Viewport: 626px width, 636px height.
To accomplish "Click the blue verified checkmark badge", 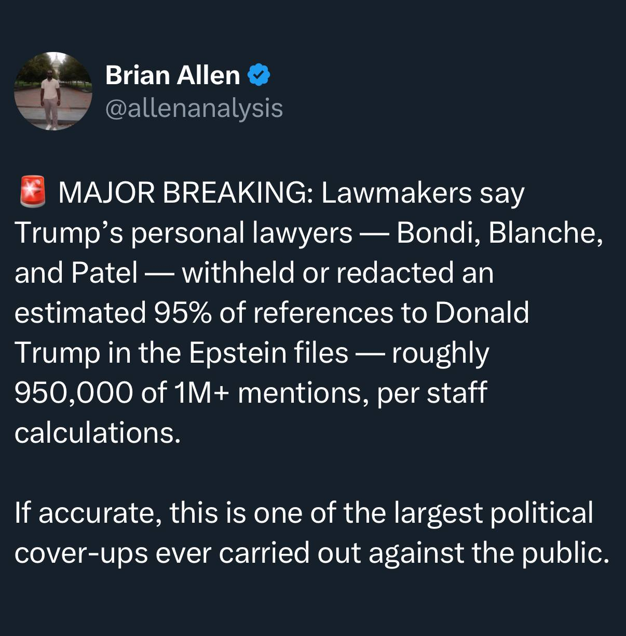I will pyautogui.click(x=259, y=75).
